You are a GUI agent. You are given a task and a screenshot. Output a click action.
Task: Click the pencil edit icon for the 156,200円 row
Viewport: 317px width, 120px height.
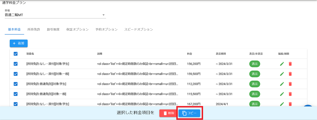pyautogui.click(x=282, y=64)
